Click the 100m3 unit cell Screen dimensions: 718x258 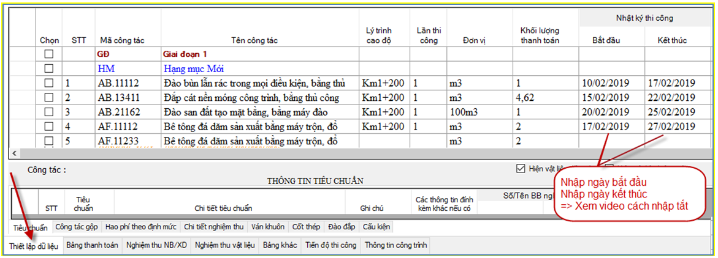click(480, 112)
